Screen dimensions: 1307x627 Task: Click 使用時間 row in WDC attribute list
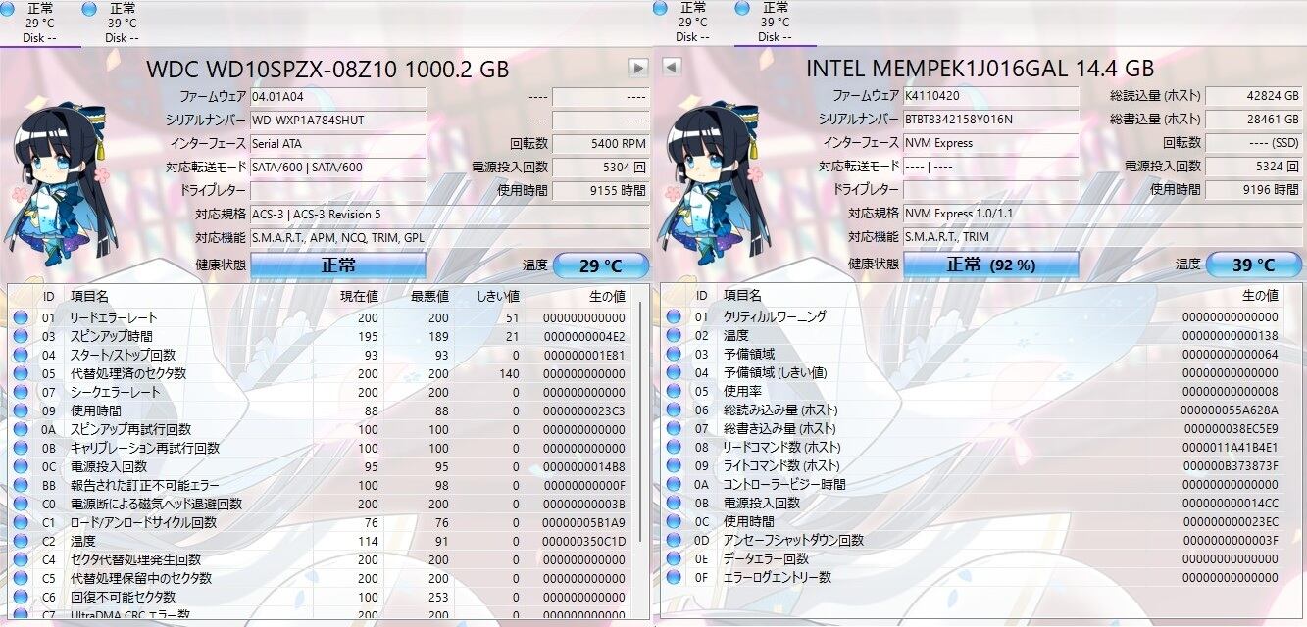(320, 410)
